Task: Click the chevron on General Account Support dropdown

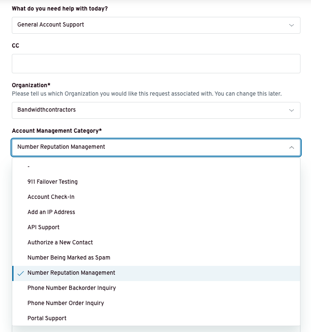Action: pos(292,25)
